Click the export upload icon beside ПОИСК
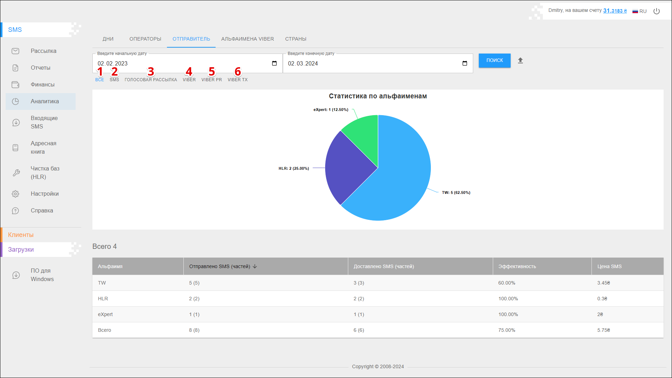 pyautogui.click(x=520, y=61)
